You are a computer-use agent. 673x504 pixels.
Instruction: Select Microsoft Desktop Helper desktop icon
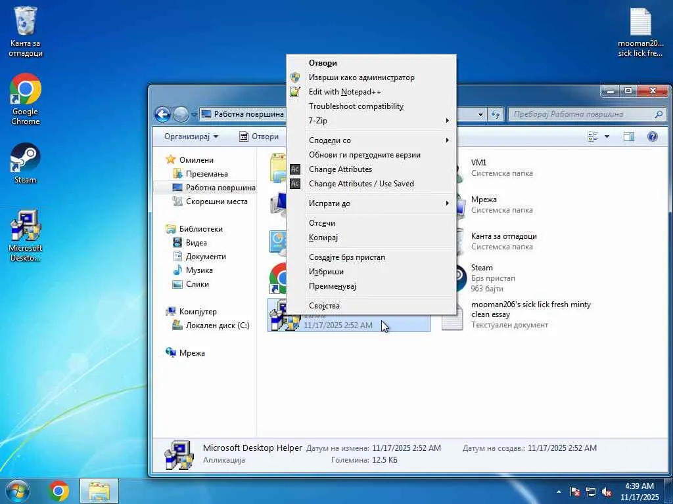pos(26,236)
